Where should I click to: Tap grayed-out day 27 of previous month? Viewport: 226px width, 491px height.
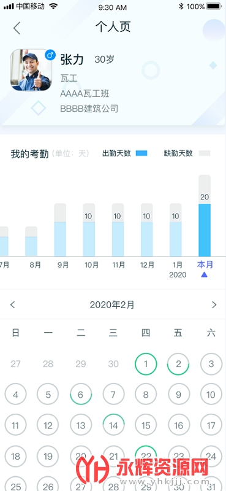click(16, 364)
